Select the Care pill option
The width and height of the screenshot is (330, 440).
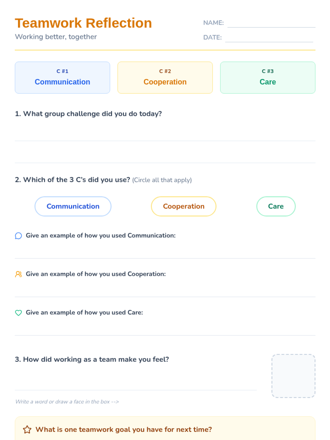[x=276, y=206]
